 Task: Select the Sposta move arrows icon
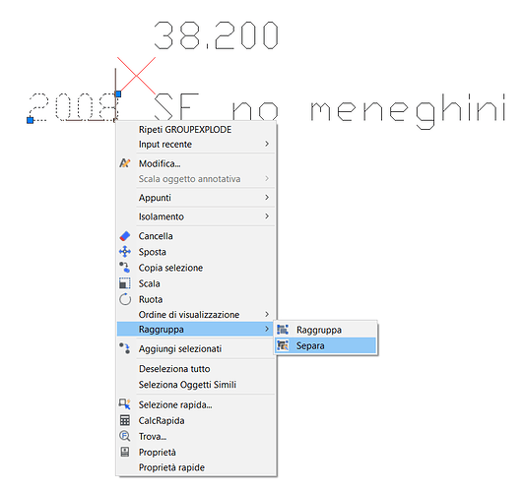[125, 252]
